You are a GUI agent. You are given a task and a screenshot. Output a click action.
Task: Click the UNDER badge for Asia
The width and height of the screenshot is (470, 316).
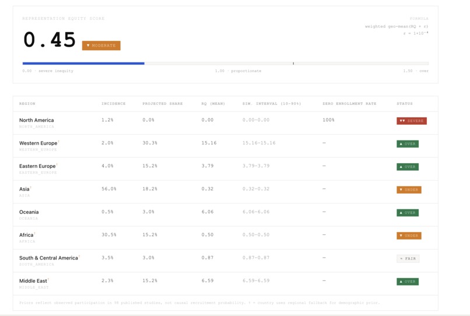[409, 190]
